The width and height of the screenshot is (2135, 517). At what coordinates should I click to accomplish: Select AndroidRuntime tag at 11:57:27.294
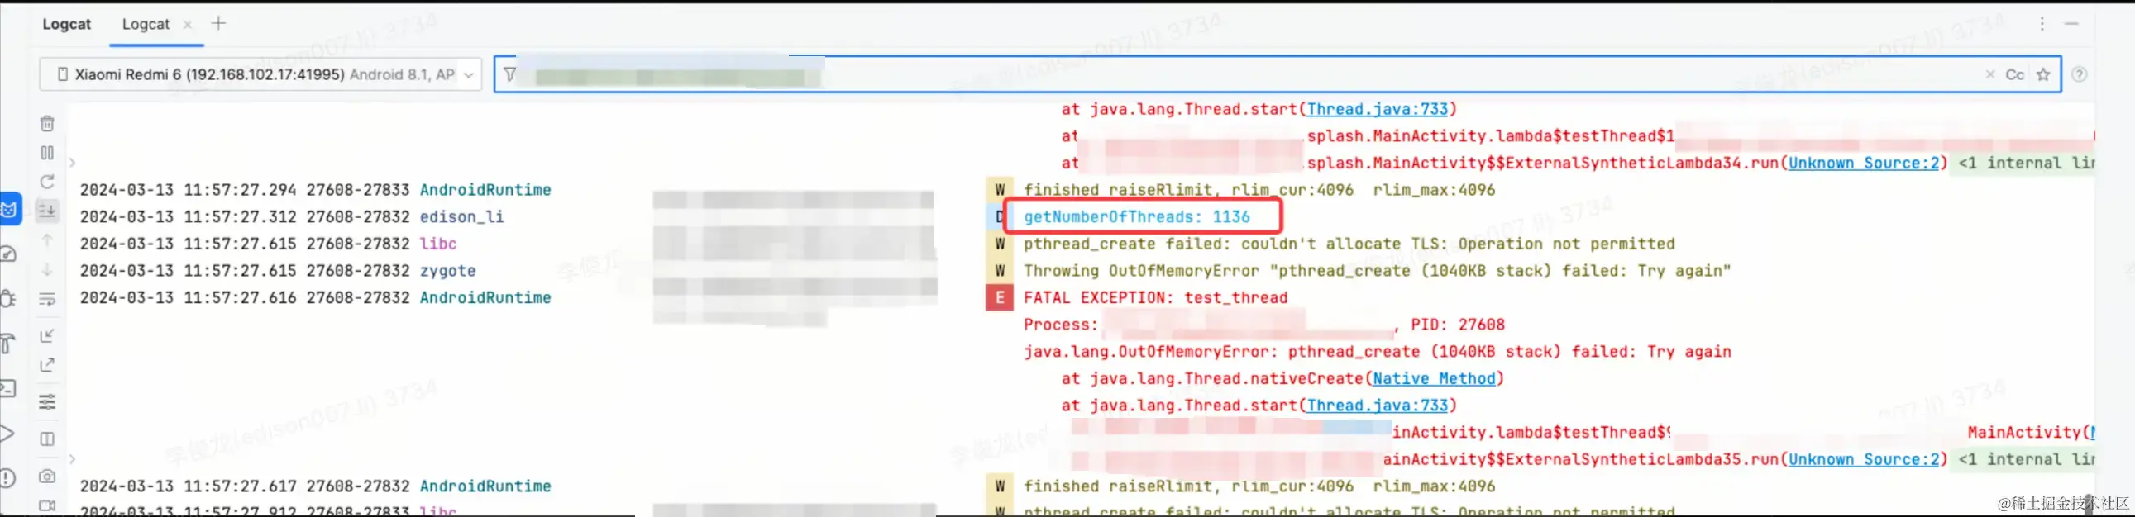[x=485, y=190]
